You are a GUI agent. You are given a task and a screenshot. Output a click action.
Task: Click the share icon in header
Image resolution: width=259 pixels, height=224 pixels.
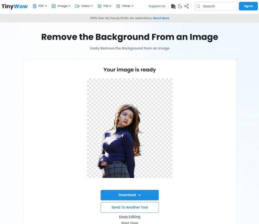pos(186,6)
